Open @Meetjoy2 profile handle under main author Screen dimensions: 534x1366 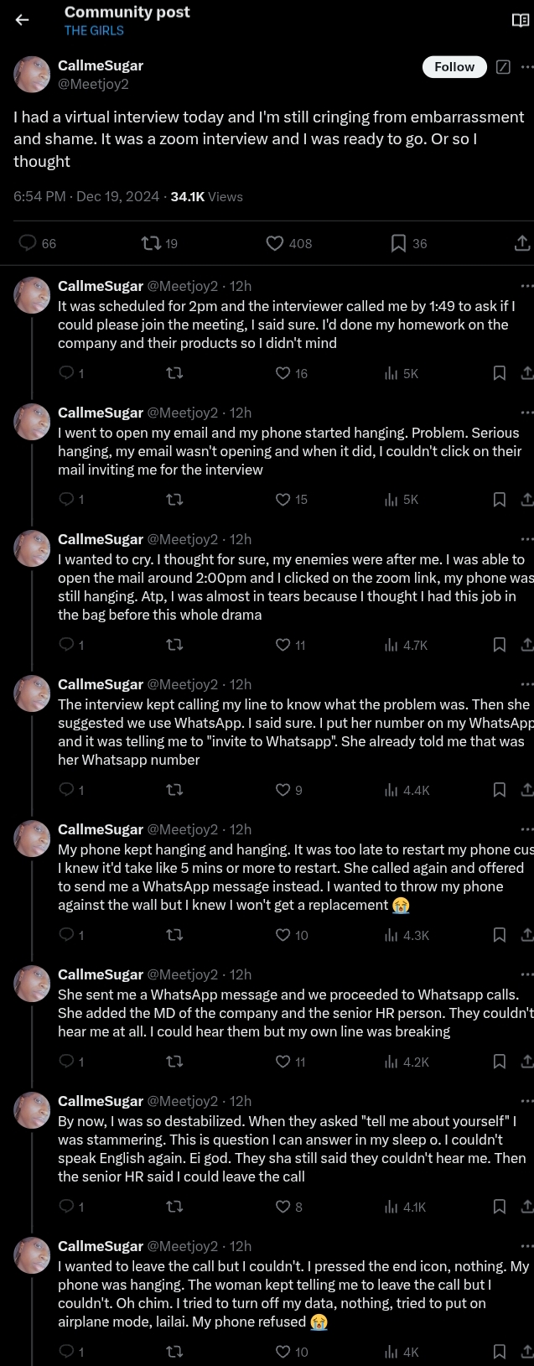coord(93,84)
